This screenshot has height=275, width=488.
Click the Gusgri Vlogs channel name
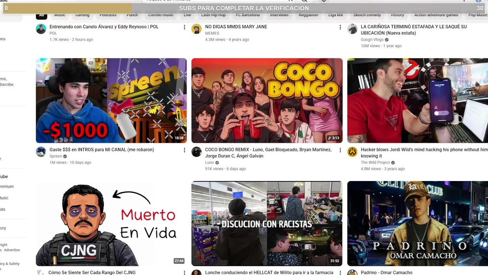(x=372, y=40)
